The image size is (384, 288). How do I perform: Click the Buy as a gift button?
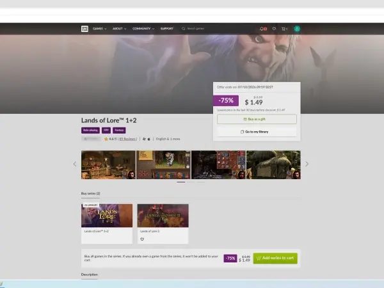[x=257, y=119]
